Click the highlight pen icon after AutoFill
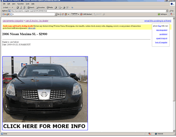The image size is (176, 137). coord(104,14)
